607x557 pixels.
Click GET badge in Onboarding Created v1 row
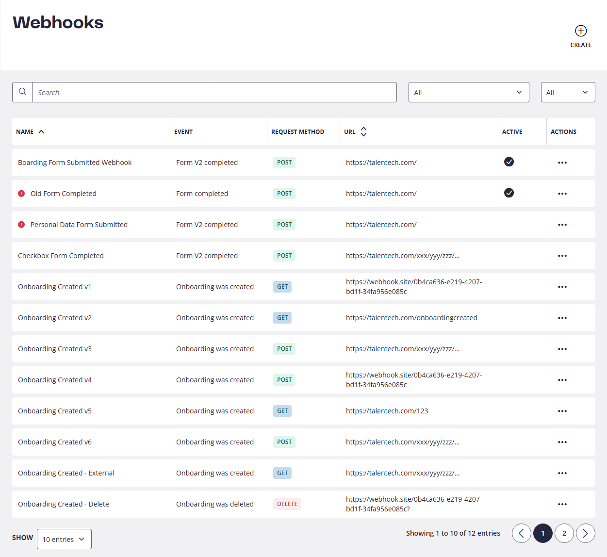click(x=282, y=287)
